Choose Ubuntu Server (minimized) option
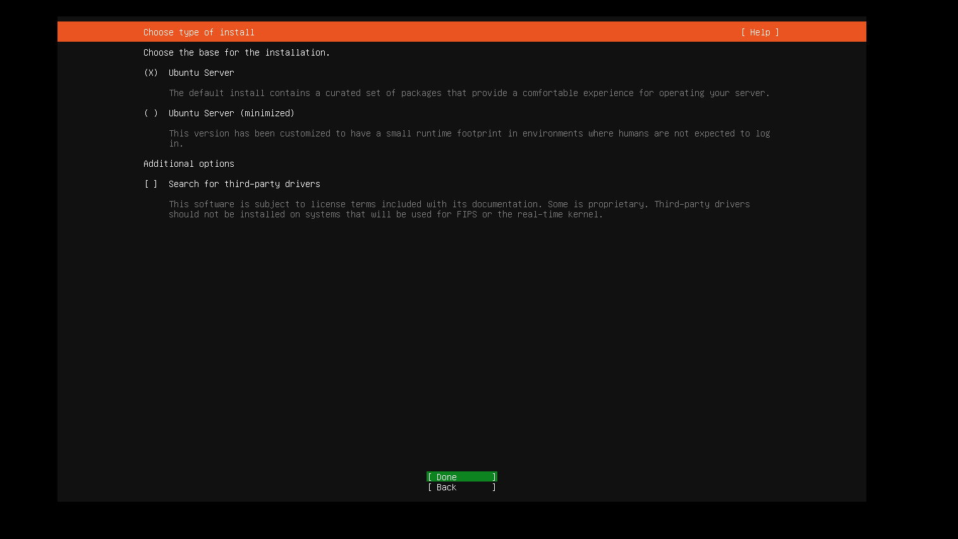The image size is (958, 539). coord(150,113)
